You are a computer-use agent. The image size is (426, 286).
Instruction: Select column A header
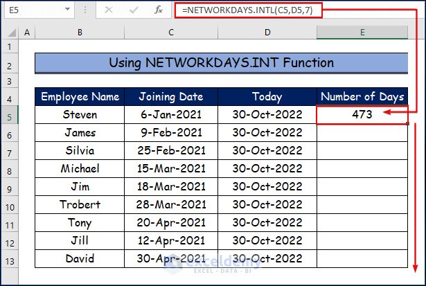pyautogui.click(x=27, y=33)
